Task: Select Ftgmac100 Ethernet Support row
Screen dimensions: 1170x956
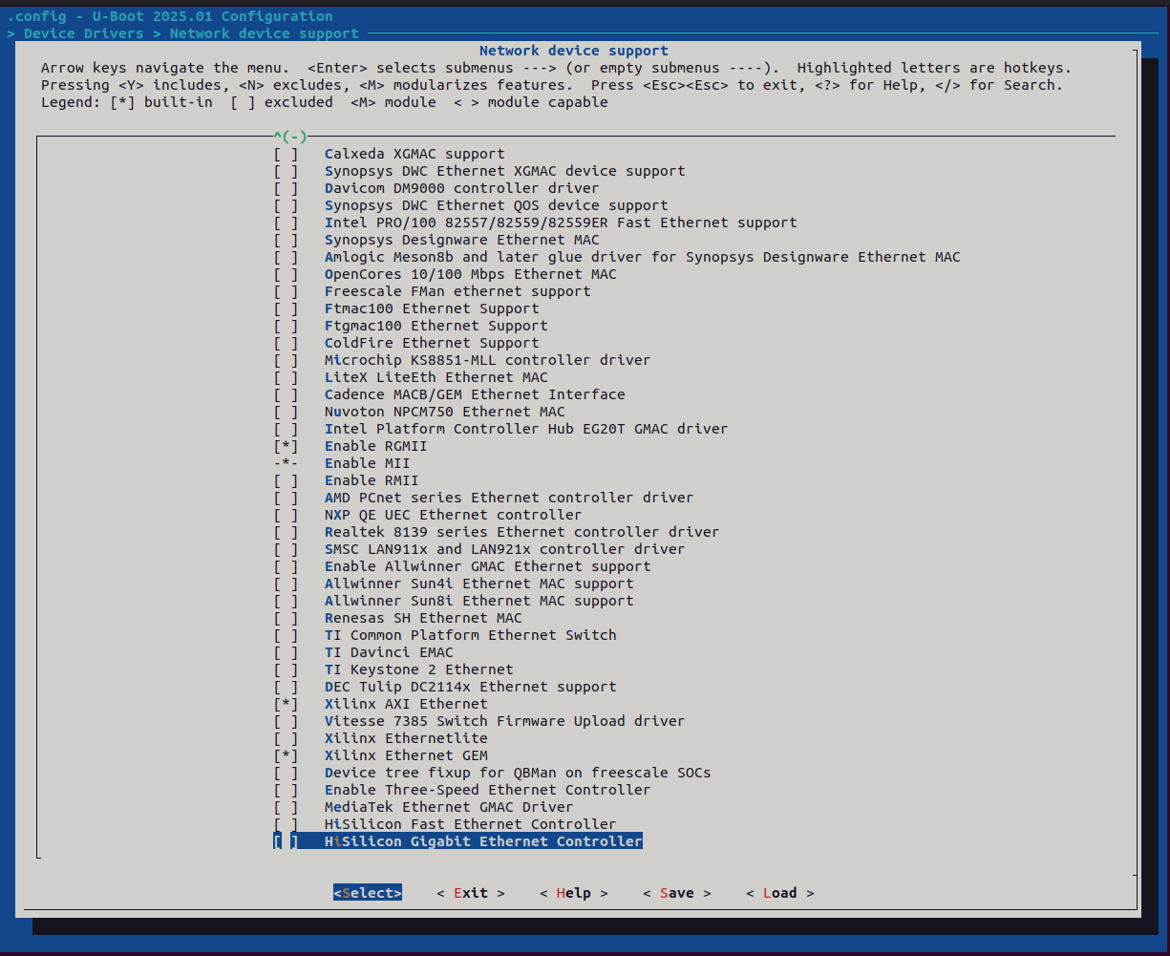Action: [x=436, y=326]
